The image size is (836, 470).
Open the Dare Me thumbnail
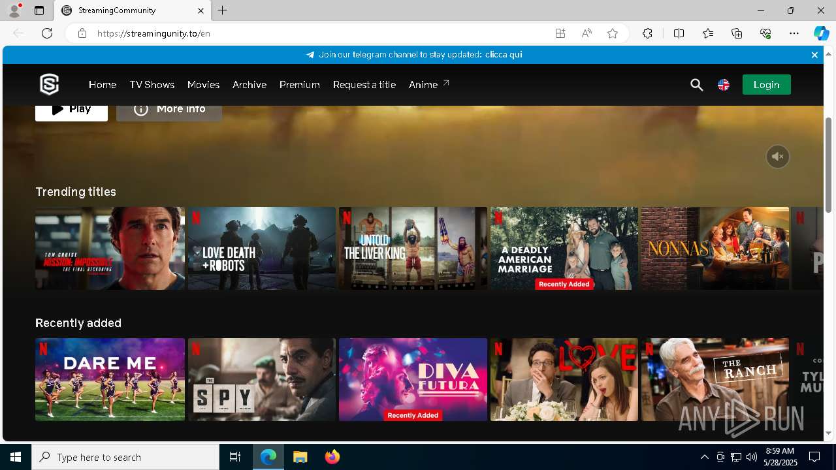[x=110, y=379]
